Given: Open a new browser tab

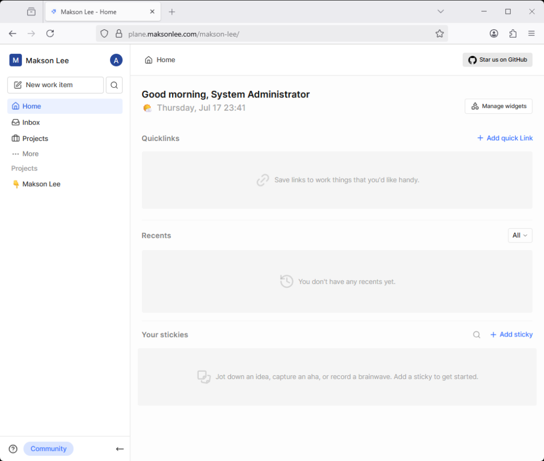Looking at the screenshot, I should click(172, 12).
